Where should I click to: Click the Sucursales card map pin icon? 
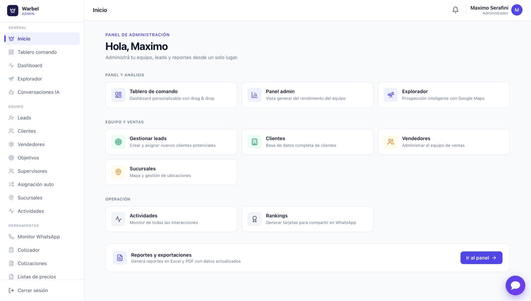pyautogui.click(x=118, y=172)
